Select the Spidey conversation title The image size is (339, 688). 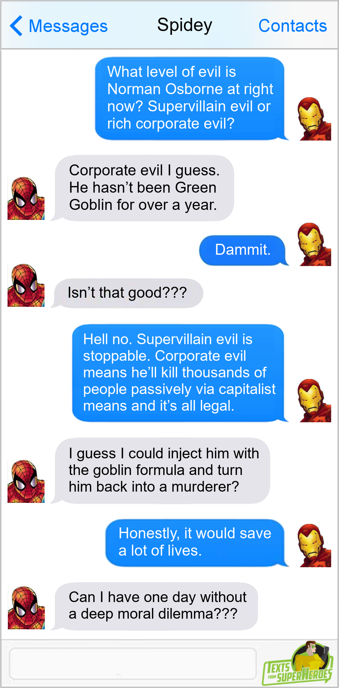[x=185, y=25]
